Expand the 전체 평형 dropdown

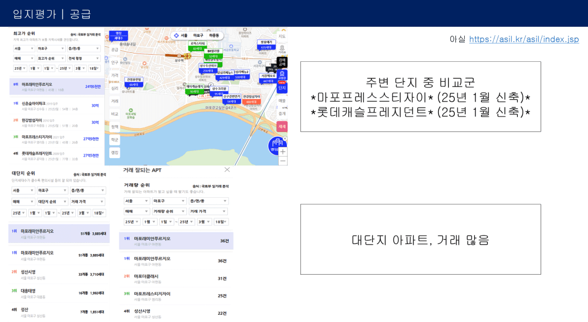[x=84, y=58]
